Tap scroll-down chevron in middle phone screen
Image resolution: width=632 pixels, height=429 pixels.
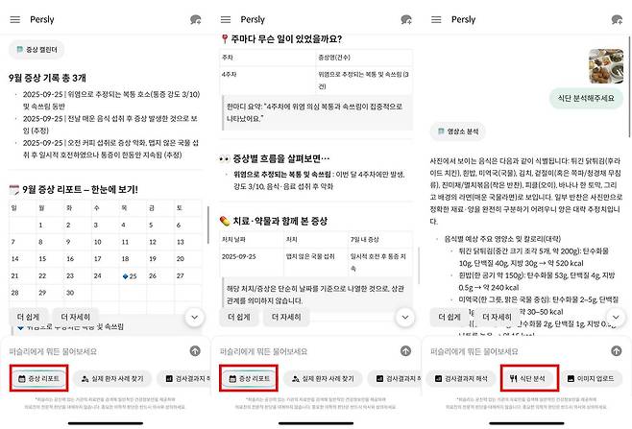click(x=405, y=317)
